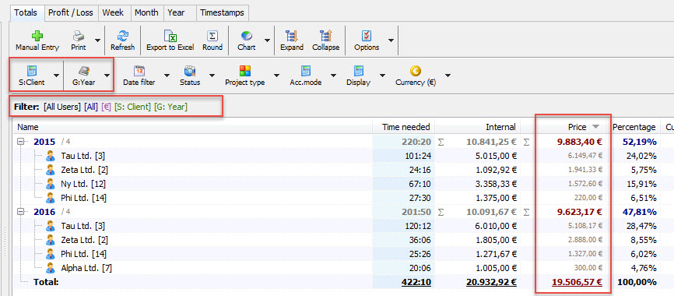Open dropdown arrow next to Print
Screen dimensions: 674x296
(97, 40)
